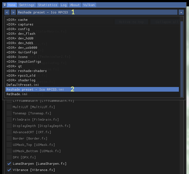Select DefaultPreset.ini file

tap(92, 85)
